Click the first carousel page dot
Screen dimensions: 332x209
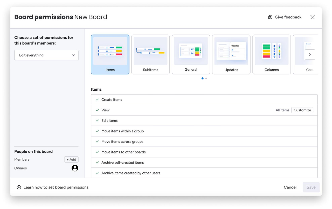pyautogui.click(x=203, y=78)
